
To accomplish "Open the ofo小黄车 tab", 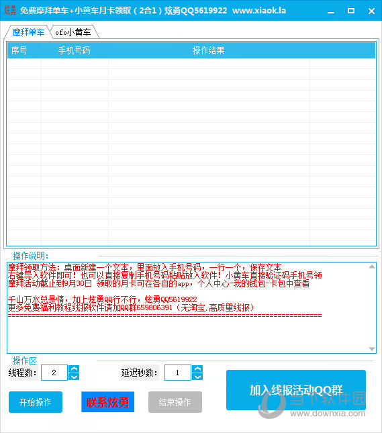I will 73,32.
